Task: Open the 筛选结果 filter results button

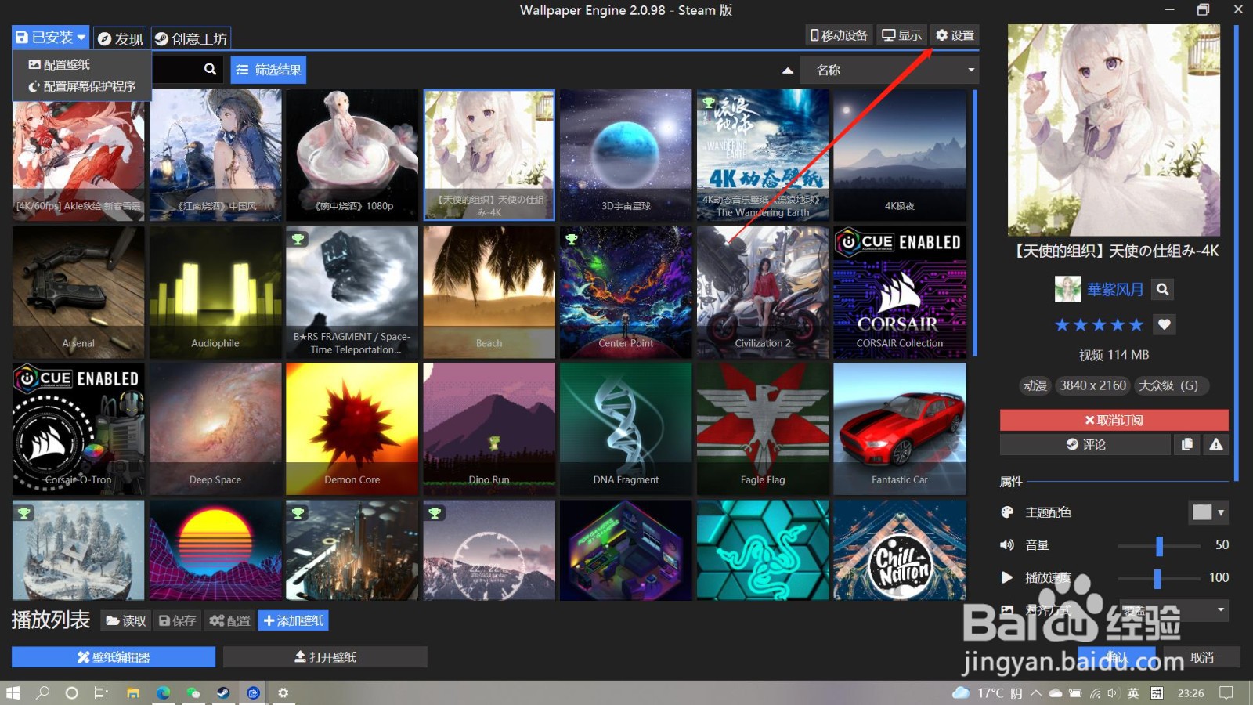Action: (x=269, y=70)
